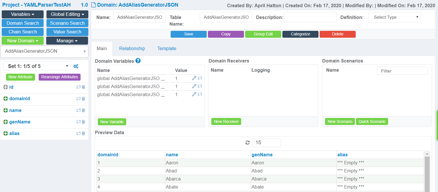Delete the genName attribute with trash icon
Viewport: 438px width, 192px height.
tap(83, 122)
